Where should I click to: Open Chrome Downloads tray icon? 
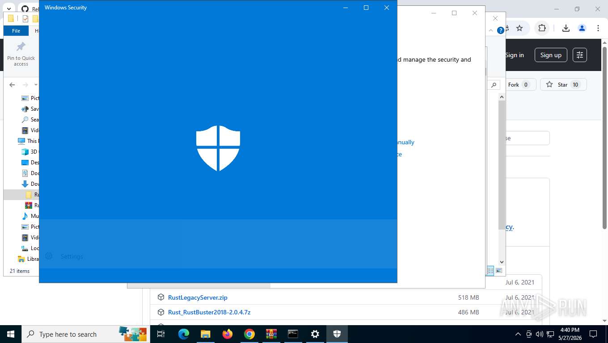(566, 28)
